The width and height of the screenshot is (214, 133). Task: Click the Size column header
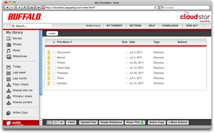pyautogui.click(x=125, y=42)
